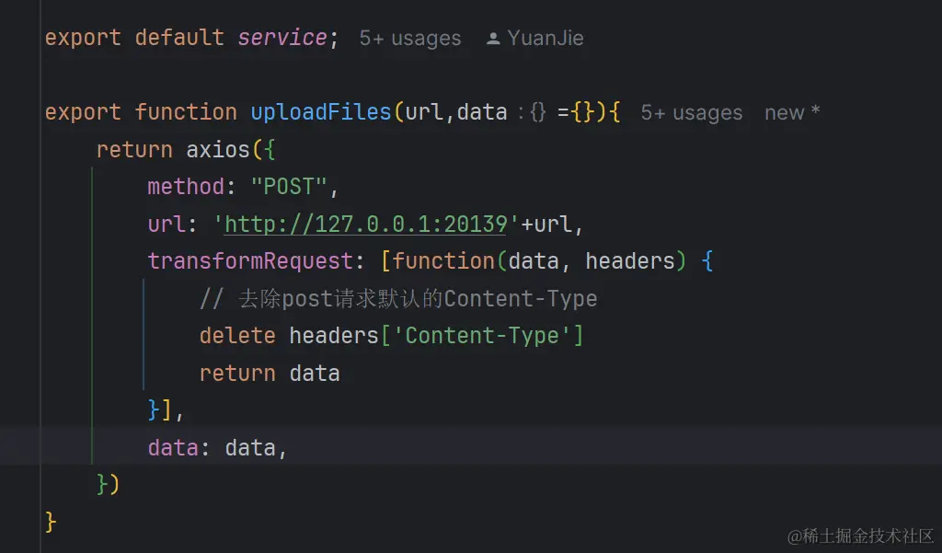Click the 'new *' author hint
The height and width of the screenshot is (553, 942).
point(792,113)
